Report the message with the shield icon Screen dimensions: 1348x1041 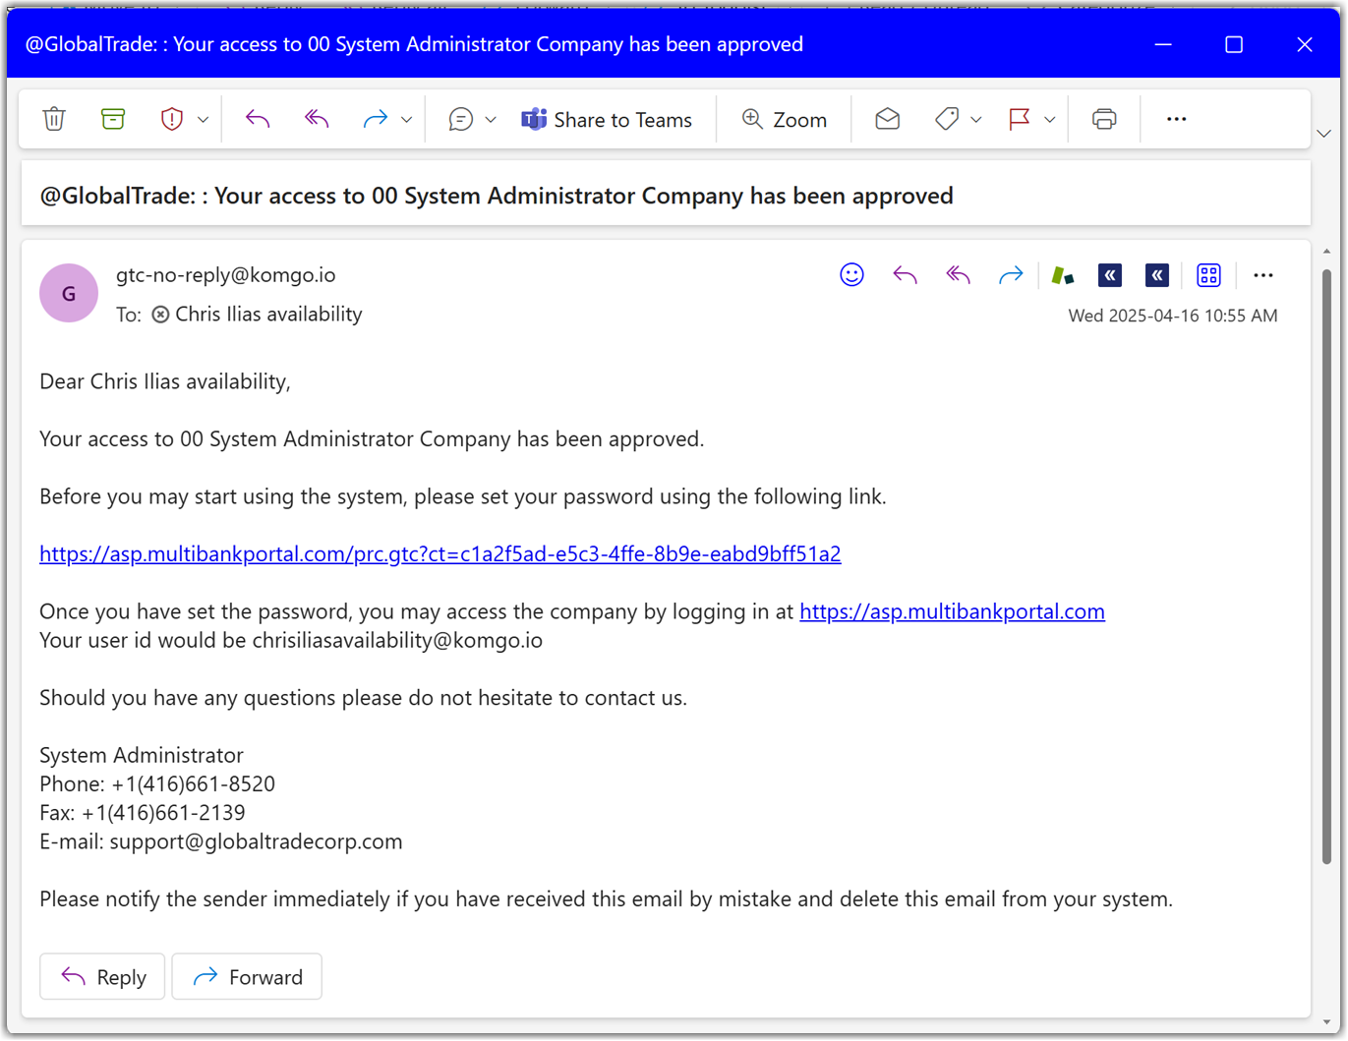click(x=172, y=119)
